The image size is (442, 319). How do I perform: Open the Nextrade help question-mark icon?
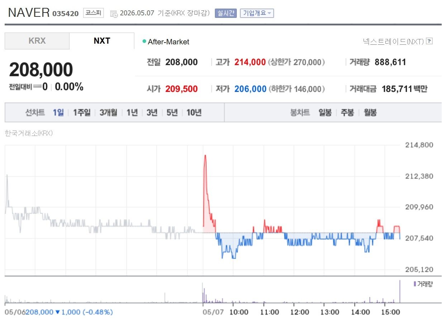coord(430,41)
